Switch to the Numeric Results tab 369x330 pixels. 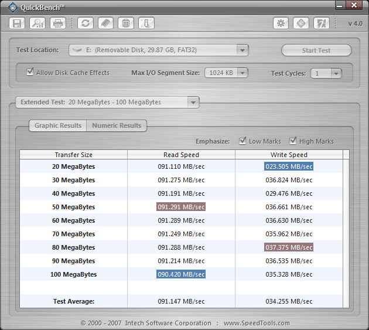117,125
